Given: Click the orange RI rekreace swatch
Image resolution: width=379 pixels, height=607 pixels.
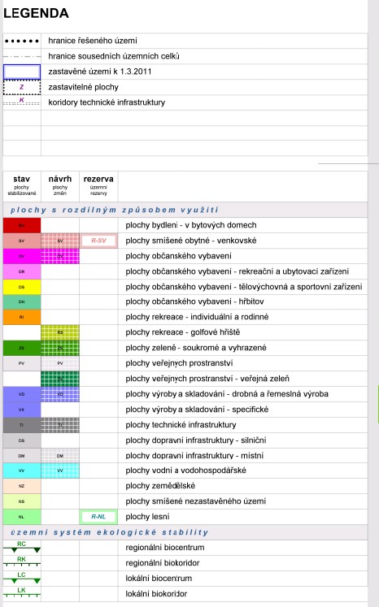Looking at the screenshot, I should coord(22,317).
